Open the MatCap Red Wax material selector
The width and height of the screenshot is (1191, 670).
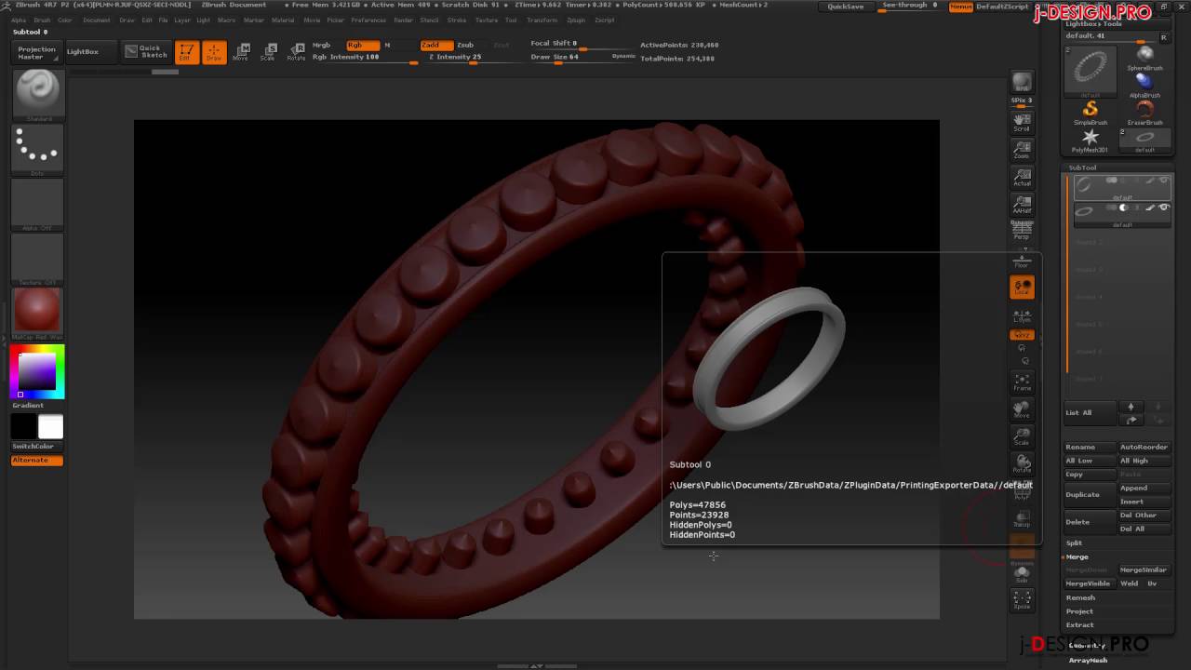tap(38, 314)
